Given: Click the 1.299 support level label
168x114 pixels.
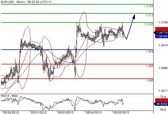Looking at the screenshot, I should pos(149,66).
